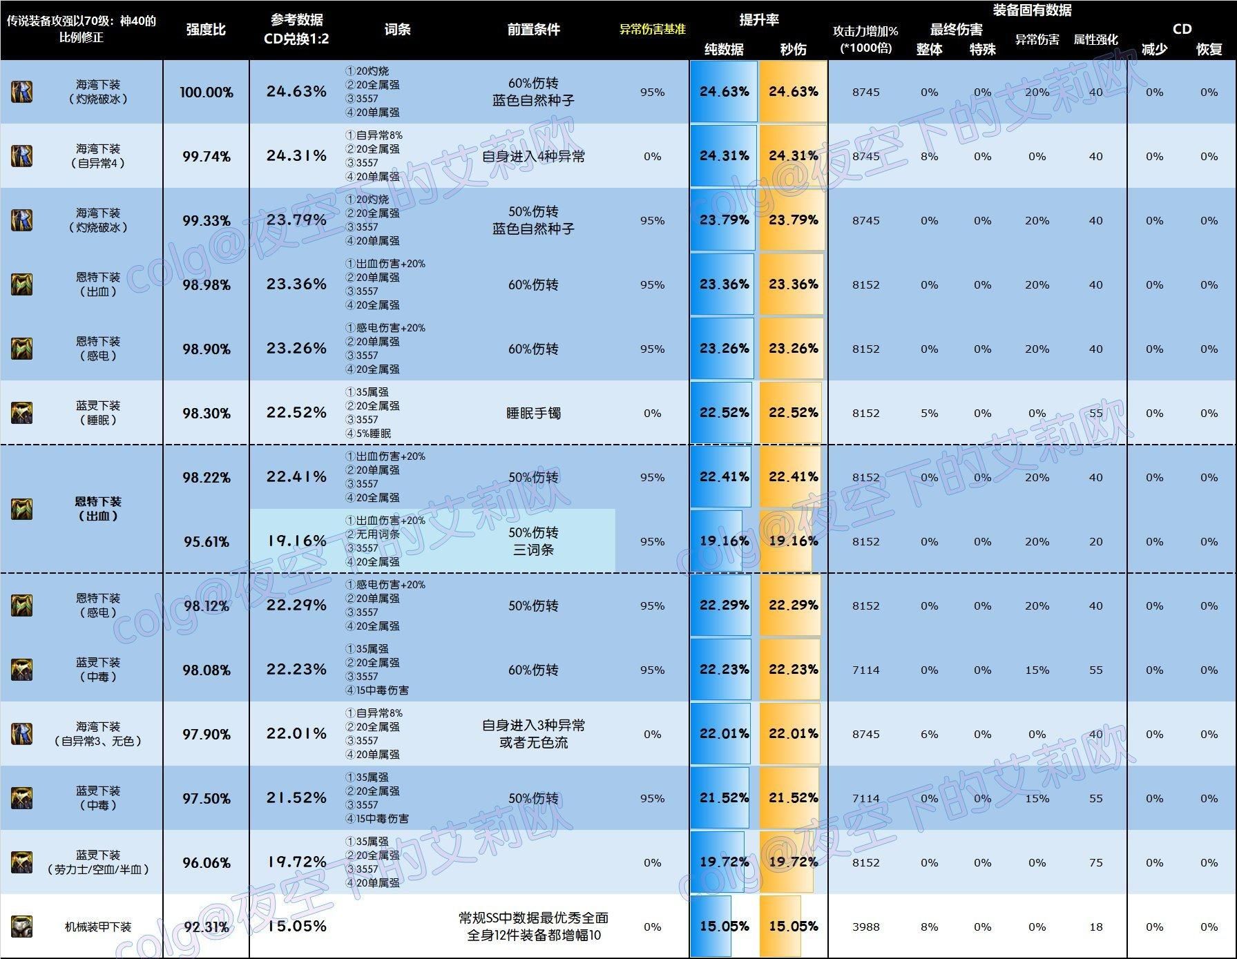Screen dimensions: 1237x959
Task: Click the 97.50% strength ratio cell
Action: (206, 798)
